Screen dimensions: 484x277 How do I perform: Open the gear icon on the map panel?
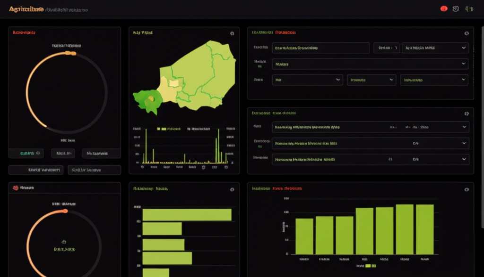(231, 33)
